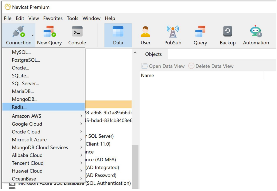Open the Tools menu
The height and width of the screenshot is (191, 277).
pyautogui.click(x=72, y=18)
